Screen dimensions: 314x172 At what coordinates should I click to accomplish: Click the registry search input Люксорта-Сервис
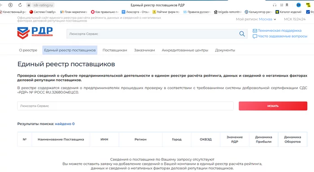tap(125, 106)
